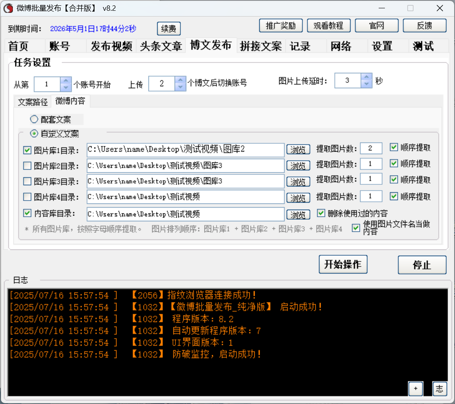The height and width of the screenshot is (404, 455).
Task: Increase the starting account number spinner
Action: pyautogui.click(x=66, y=80)
